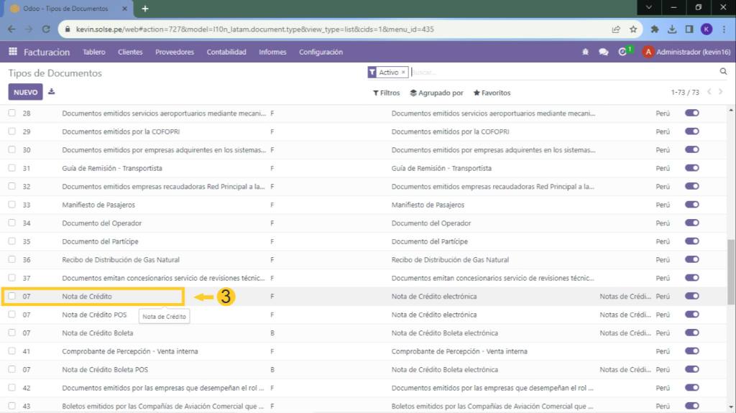Reload the page in the browser
This screenshot has height=413, width=736.
click(46, 29)
